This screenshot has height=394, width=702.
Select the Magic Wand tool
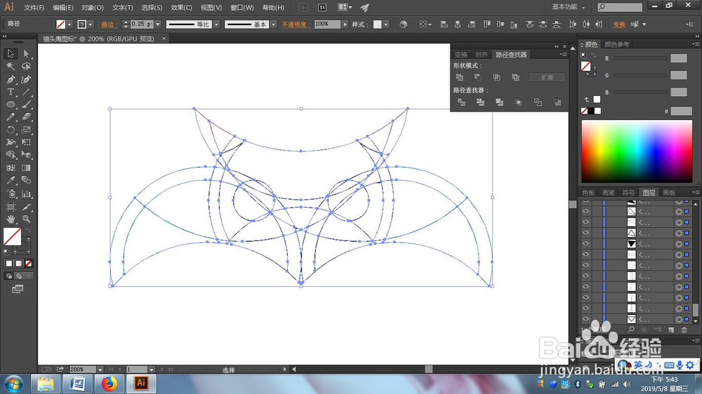pos(11,66)
